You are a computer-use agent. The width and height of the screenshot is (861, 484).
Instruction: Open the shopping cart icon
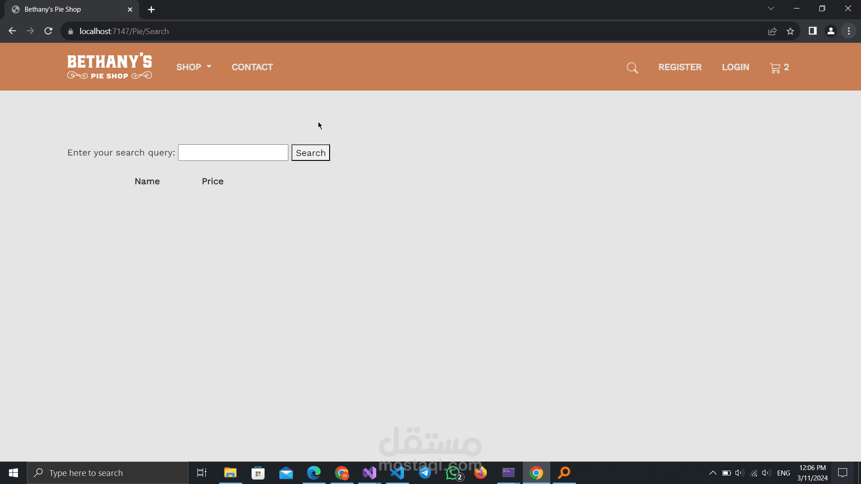click(775, 68)
